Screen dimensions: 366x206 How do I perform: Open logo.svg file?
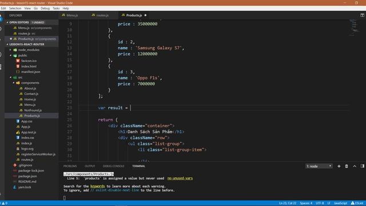tap(27, 149)
